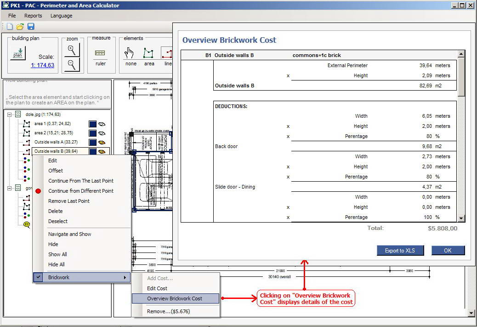Toggle visibility eye for area 2
Image resolution: width=477 pixels, height=327 pixels.
pyautogui.click(x=102, y=133)
